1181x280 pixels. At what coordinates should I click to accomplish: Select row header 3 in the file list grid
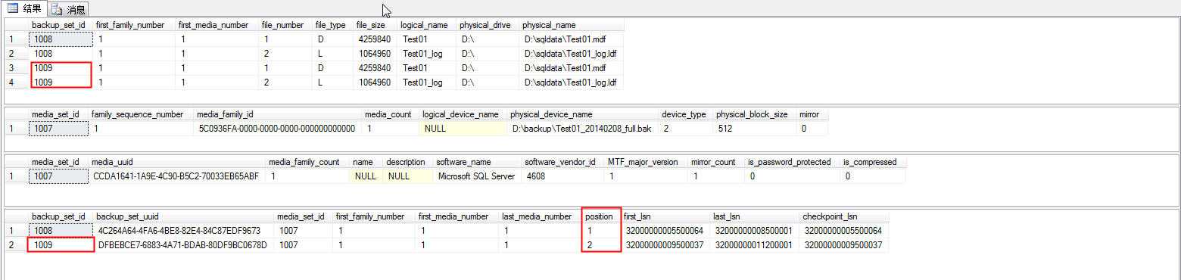[17, 67]
